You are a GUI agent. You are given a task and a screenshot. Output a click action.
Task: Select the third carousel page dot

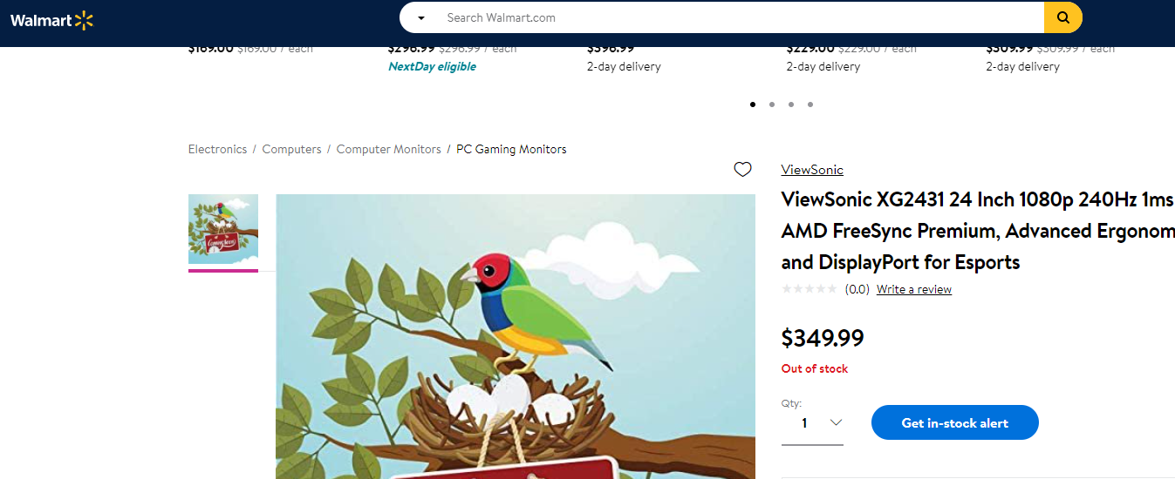(791, 105)
